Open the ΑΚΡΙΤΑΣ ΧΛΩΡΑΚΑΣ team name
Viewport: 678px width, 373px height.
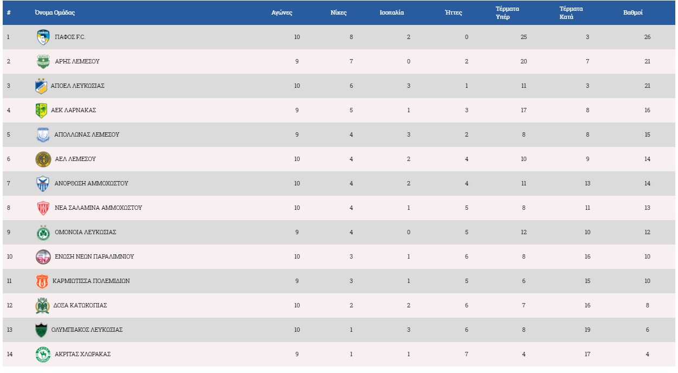tap(82, 354)
